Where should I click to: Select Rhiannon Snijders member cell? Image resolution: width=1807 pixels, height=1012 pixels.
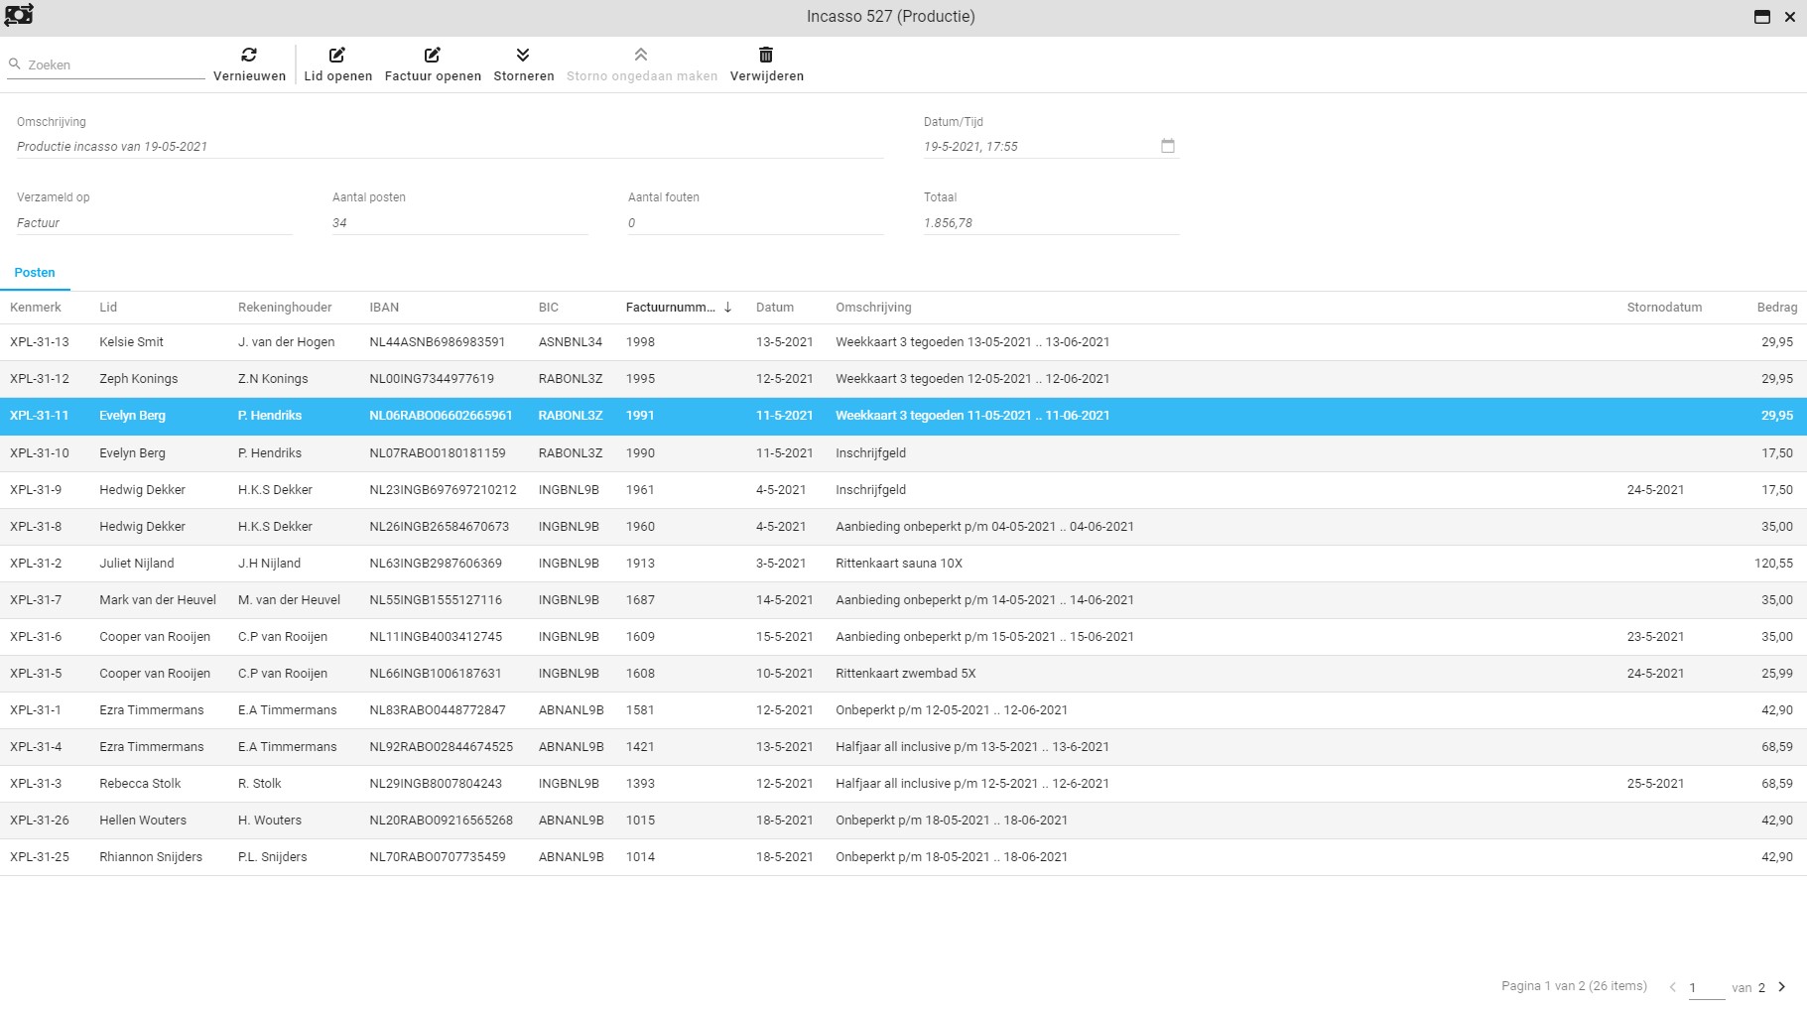[151, 857]
